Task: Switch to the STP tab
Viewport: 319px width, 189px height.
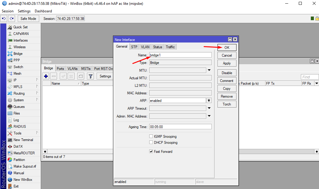Action: tap(134, 47)
